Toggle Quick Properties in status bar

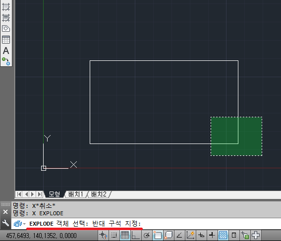tap(234, 235)
